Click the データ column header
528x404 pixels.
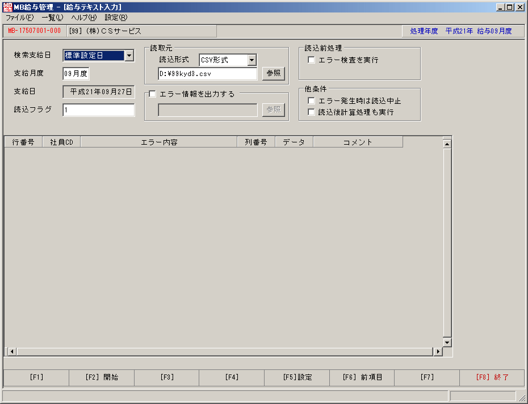tap(294, 142)
